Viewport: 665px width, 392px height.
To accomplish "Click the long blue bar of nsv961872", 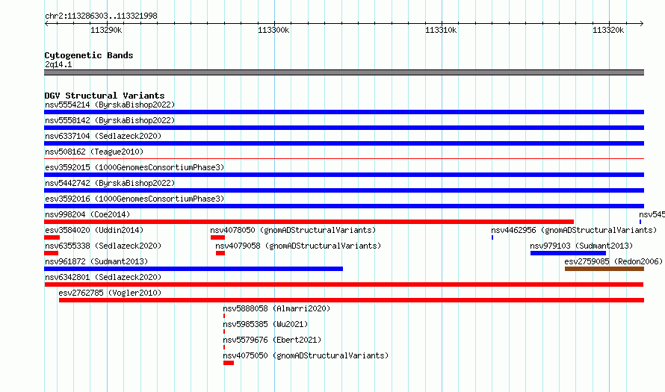I will (194, 269).
